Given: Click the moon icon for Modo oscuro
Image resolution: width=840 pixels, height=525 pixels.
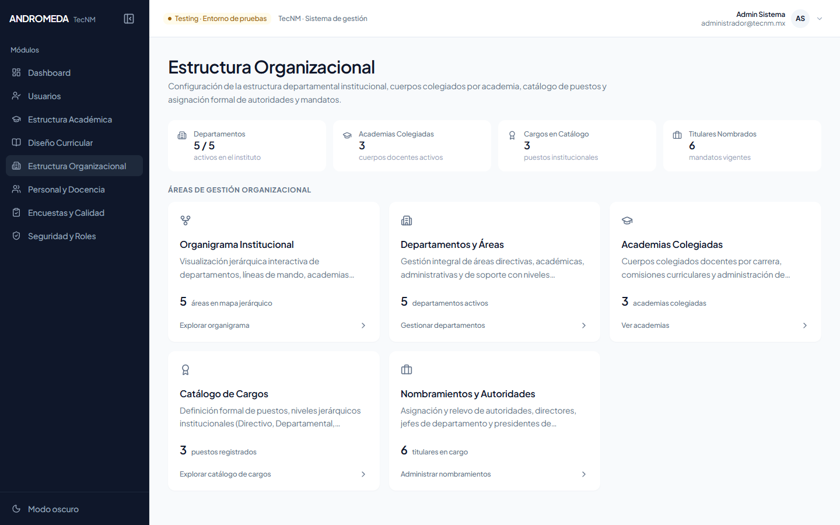Looking at the screenshot, I should (x=16, y=509).
